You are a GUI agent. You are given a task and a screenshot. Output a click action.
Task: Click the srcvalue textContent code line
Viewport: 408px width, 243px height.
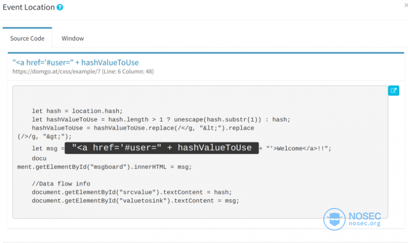(132, 192)
